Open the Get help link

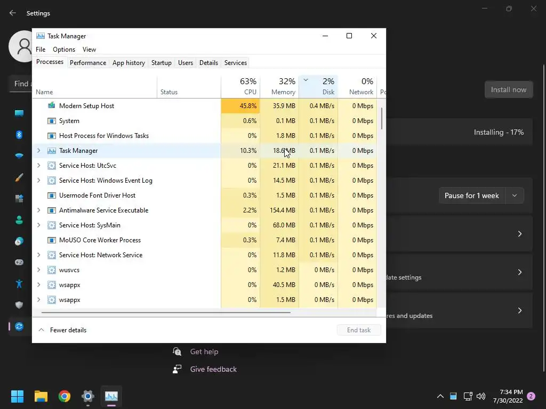click(204, 351)
